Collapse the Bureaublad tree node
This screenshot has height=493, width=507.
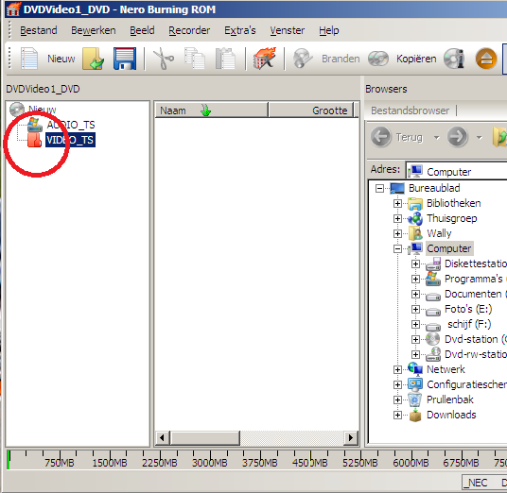tap(379, 188)
